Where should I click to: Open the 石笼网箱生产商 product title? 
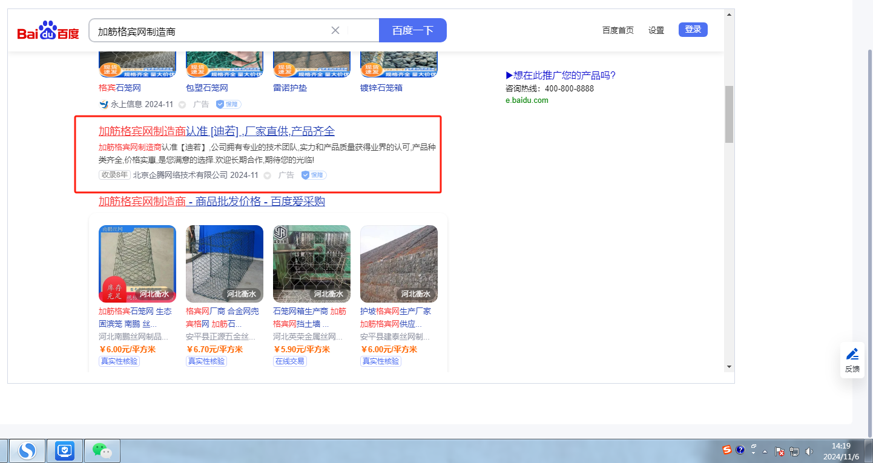click(x=309, y=317)
